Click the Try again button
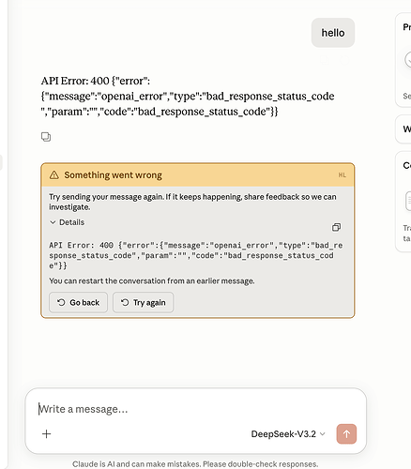Screen dimensions: 411x469 [143, 302]
